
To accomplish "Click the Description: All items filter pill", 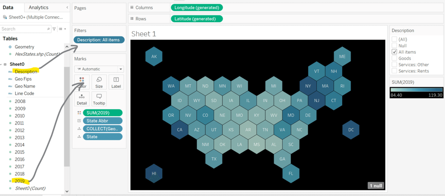I will [99, 40].
